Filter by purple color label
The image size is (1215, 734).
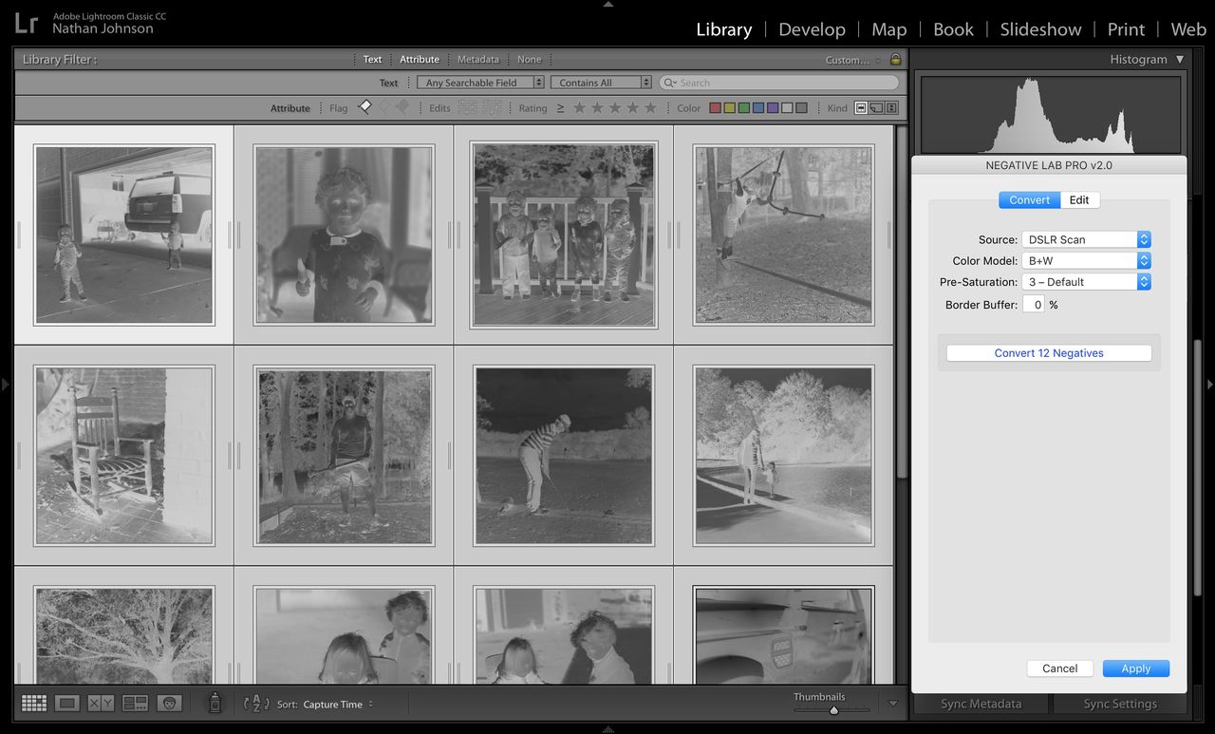[773, 108]
